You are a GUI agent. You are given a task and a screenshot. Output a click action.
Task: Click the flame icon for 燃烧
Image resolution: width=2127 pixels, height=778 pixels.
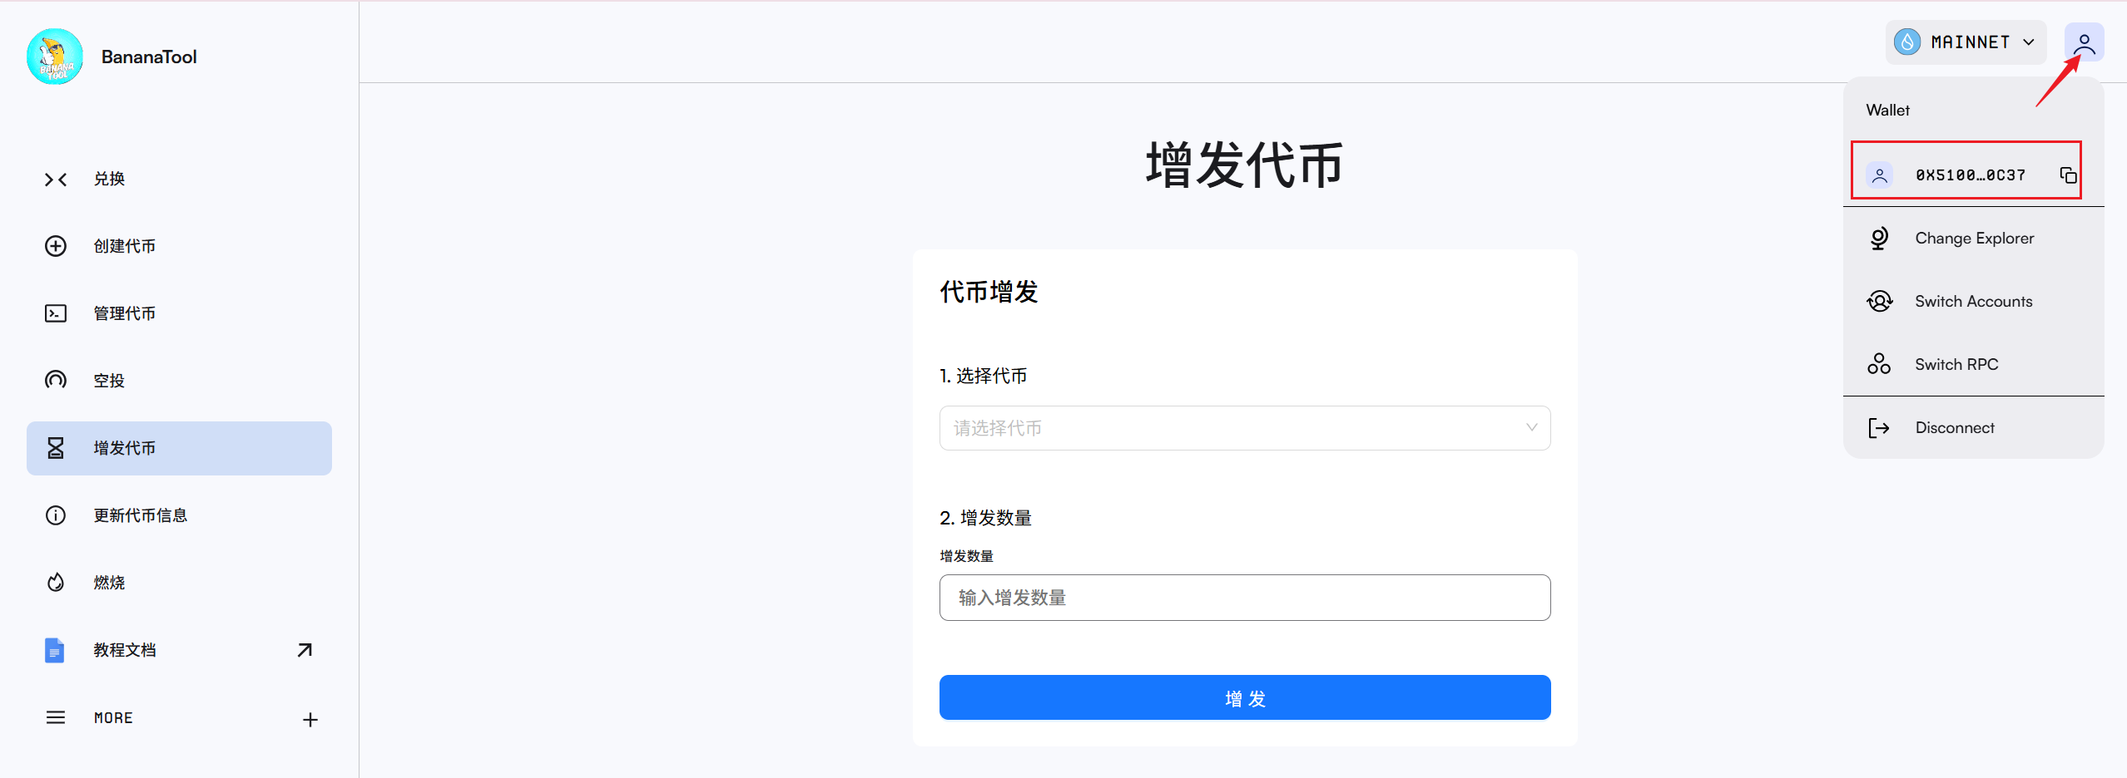[56, 583]
